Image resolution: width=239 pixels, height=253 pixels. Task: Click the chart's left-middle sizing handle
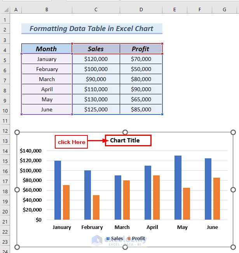17,190
